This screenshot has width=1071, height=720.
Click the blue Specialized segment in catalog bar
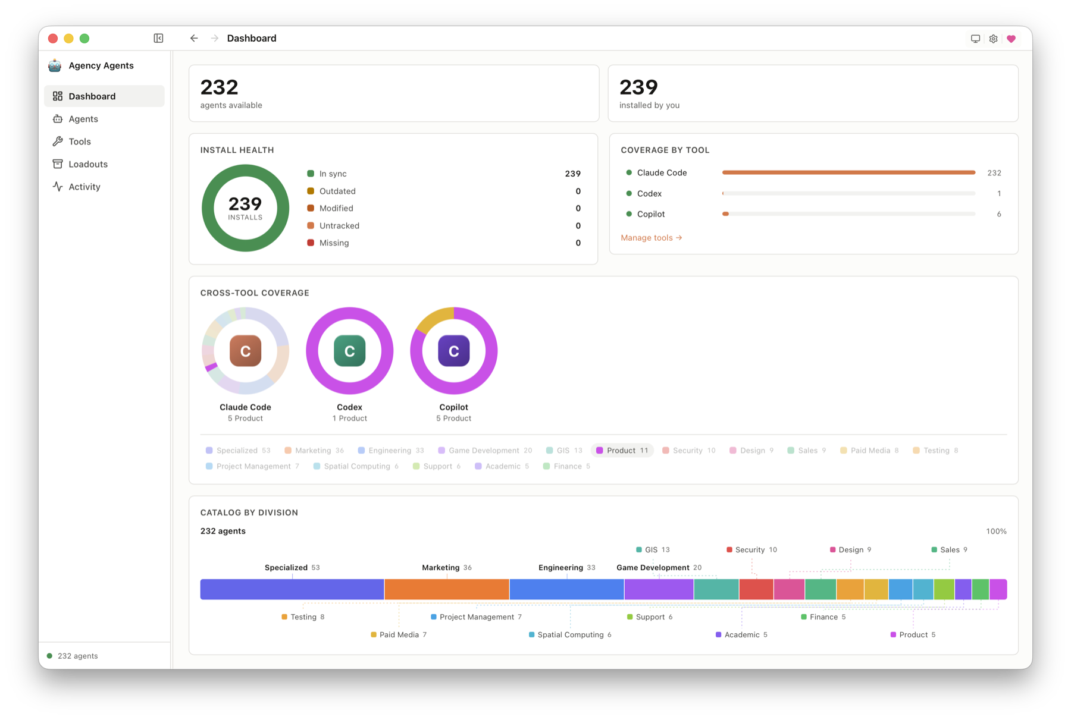tap(292, 589)
